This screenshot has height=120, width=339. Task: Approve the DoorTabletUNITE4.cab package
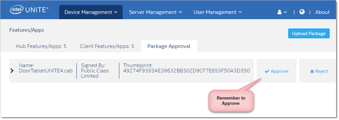coord(277,71)
